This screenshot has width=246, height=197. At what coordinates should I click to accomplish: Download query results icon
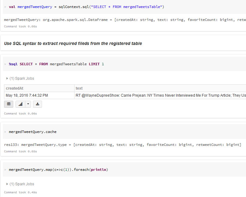coord(37,104)
